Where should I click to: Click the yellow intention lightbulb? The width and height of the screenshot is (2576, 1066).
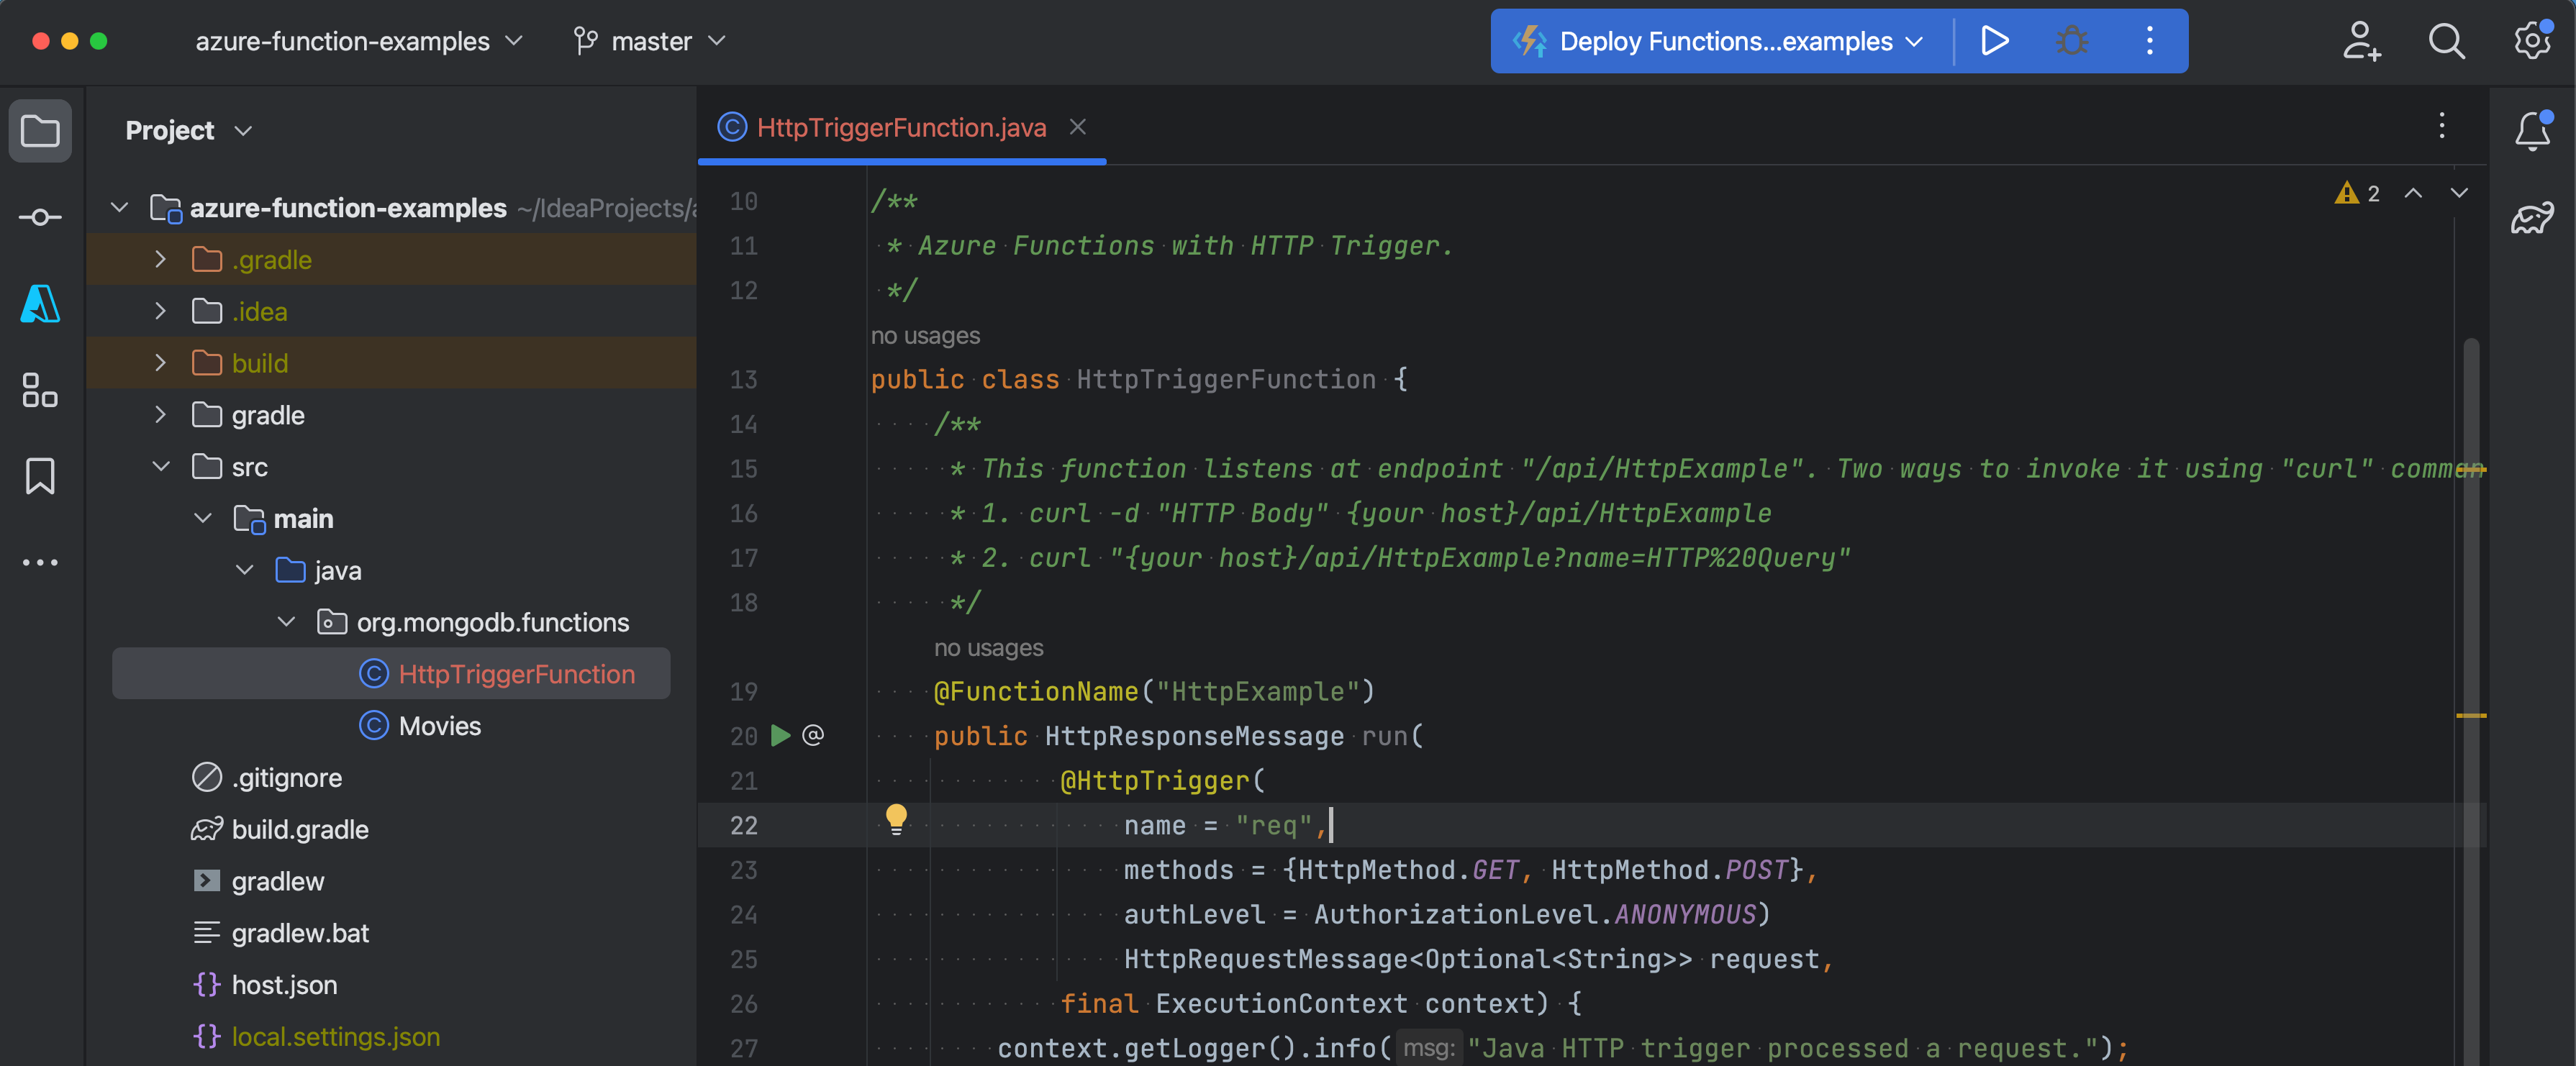pos(896,820)
